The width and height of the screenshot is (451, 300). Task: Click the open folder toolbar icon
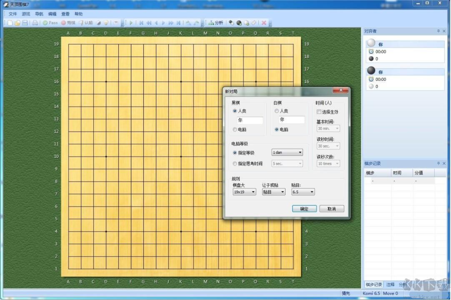pos(18,23)
